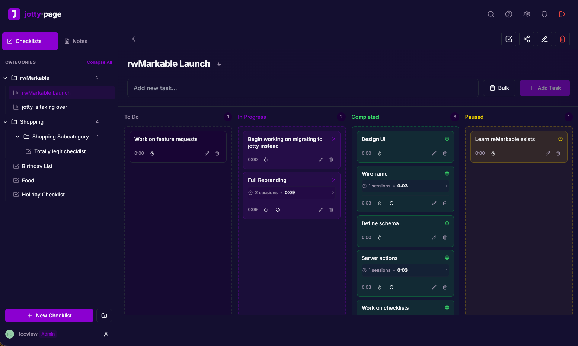The height and width of the screenshot is (346, 578).
Task: Collapse the Shopping Subcategory folder
Action: (x=17, y=137)
